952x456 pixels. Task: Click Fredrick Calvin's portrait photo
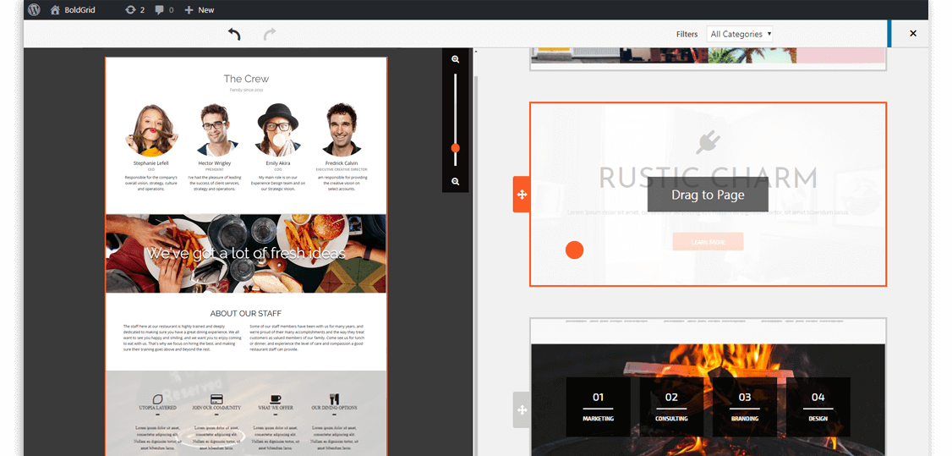(342, 130)
